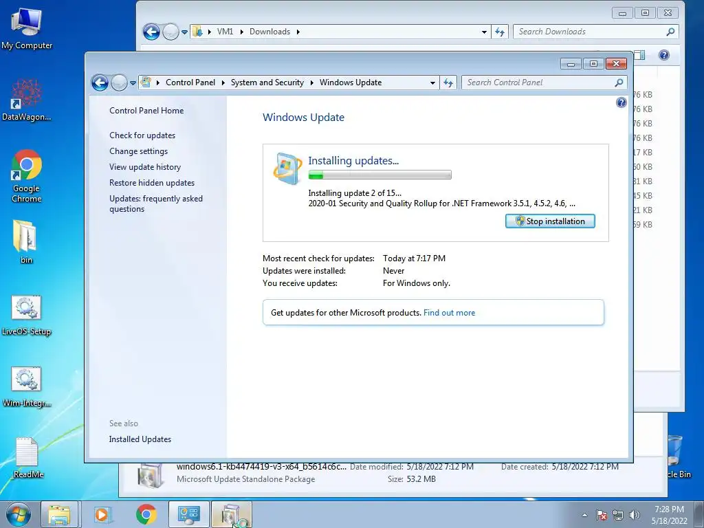
Task: Click Check for updates link
Action: (x=142, y=135)
